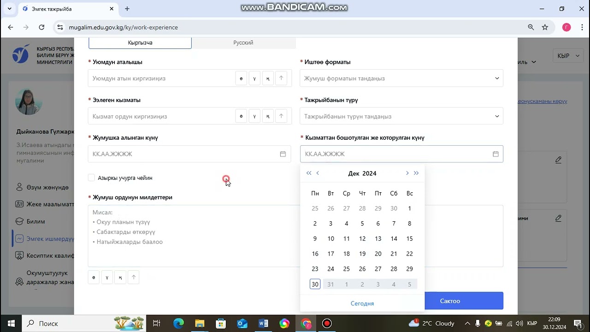The image size is (590, 332).
Task: Insert ң into position held field
Action: [x=268, y=116]
